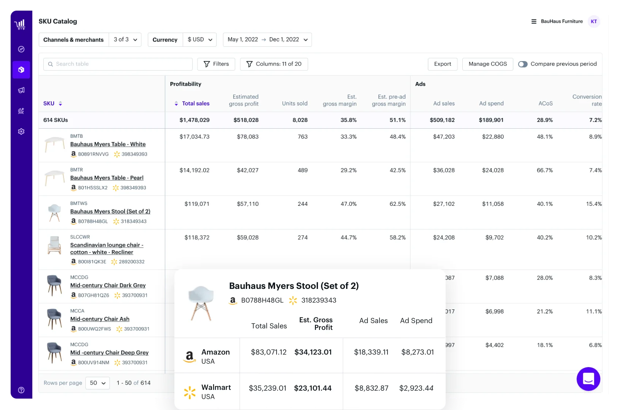Image resolution: width=620 pixels, height=410 pixels.
Task: Open Mid-century Chair Dark Grey link
Action: point(108,285)
